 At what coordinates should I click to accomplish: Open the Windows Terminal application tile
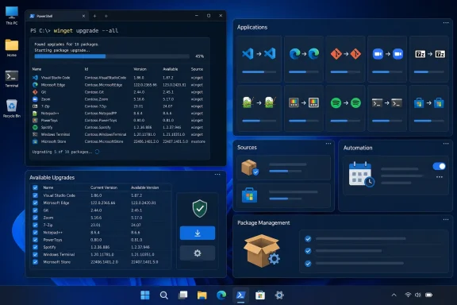coord(387,108)
